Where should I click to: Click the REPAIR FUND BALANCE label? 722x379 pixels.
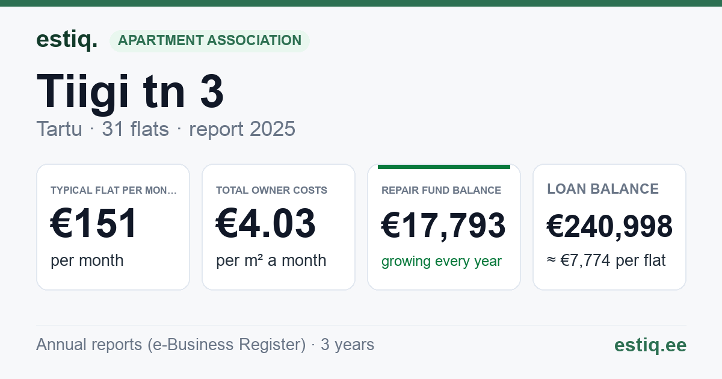point(441,190)
